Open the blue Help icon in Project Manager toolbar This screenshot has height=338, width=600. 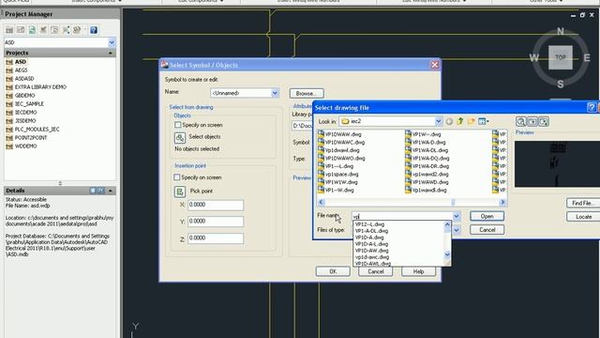tap(94, 30)
